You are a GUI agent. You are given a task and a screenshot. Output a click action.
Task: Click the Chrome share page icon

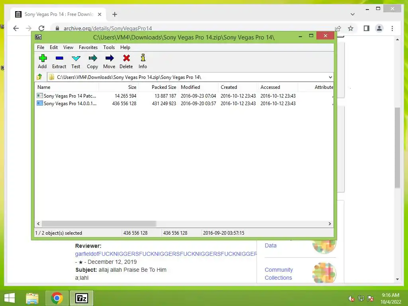pyautogui.click(x=338, y=28)
